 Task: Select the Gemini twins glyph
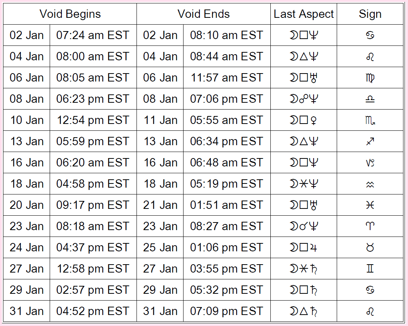370,269
